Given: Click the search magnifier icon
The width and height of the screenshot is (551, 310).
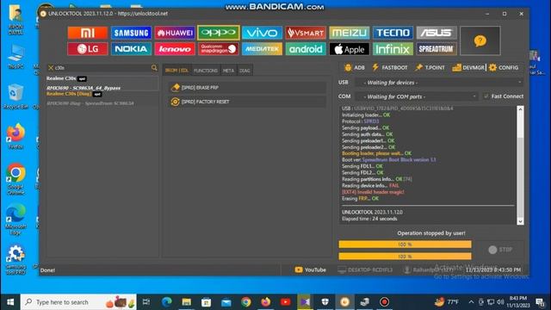Looking at the screenshot, I should pos(154,67).
